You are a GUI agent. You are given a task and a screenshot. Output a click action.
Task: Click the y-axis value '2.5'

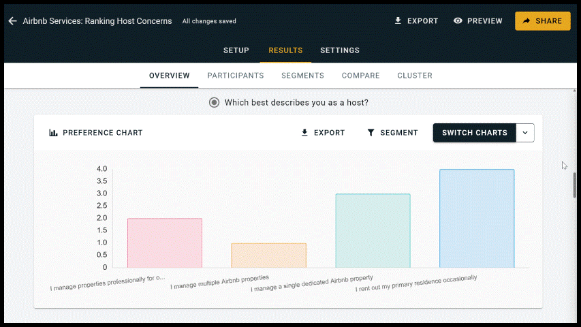tap(102, 206)
